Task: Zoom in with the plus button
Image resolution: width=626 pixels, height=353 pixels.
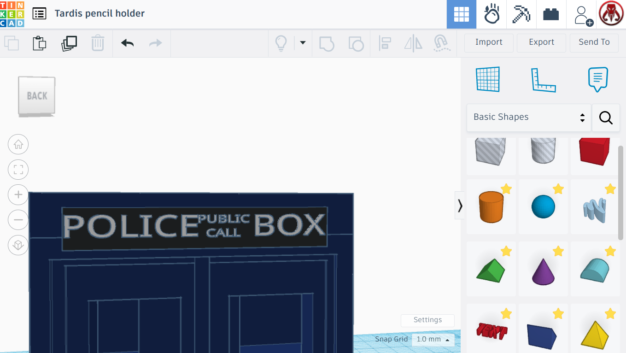Action: click(18, 194)
